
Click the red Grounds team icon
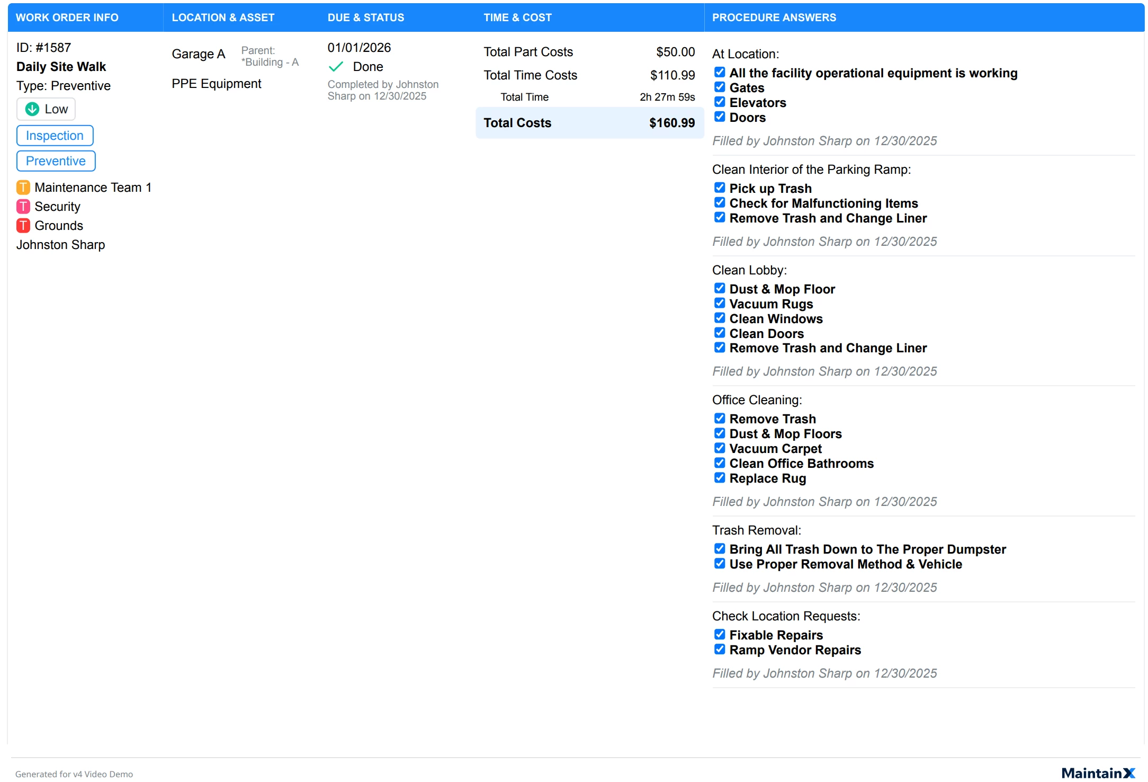tap(23, 226)
